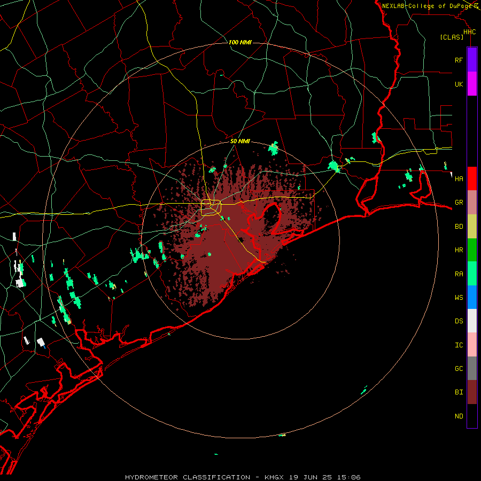
Task: Click the "RF" legend label
Action: pyautogui.click(x=459, y=60)
